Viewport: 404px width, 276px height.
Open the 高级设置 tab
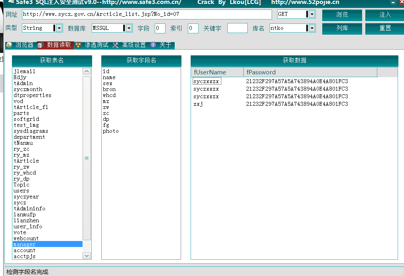click(x=130, y=45)
